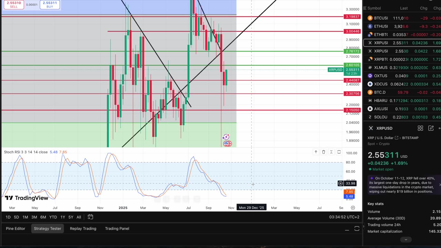Select the 1M time range

coord(25,217)
